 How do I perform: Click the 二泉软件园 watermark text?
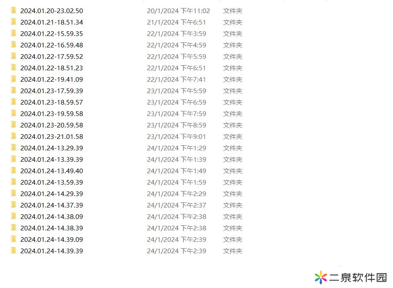click(358, 277)
